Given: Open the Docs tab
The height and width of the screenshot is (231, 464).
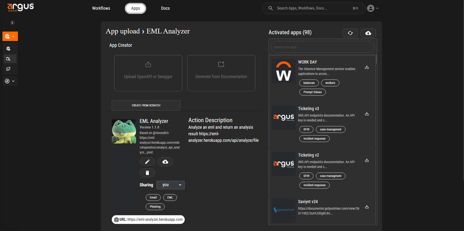Looking at the screenshot, I should pos(165,8).
